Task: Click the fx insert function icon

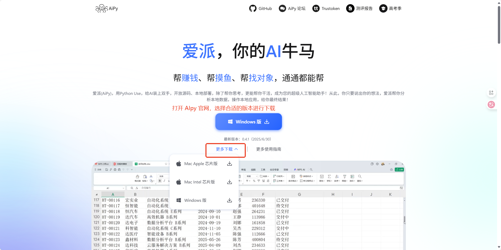Action: click(x=137, y=188)
